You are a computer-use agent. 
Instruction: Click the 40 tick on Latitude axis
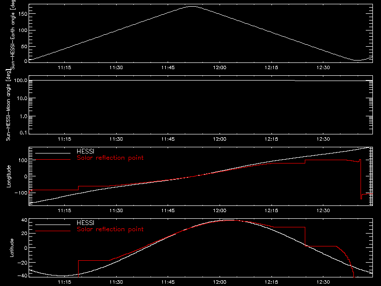[x=24, y=220]
